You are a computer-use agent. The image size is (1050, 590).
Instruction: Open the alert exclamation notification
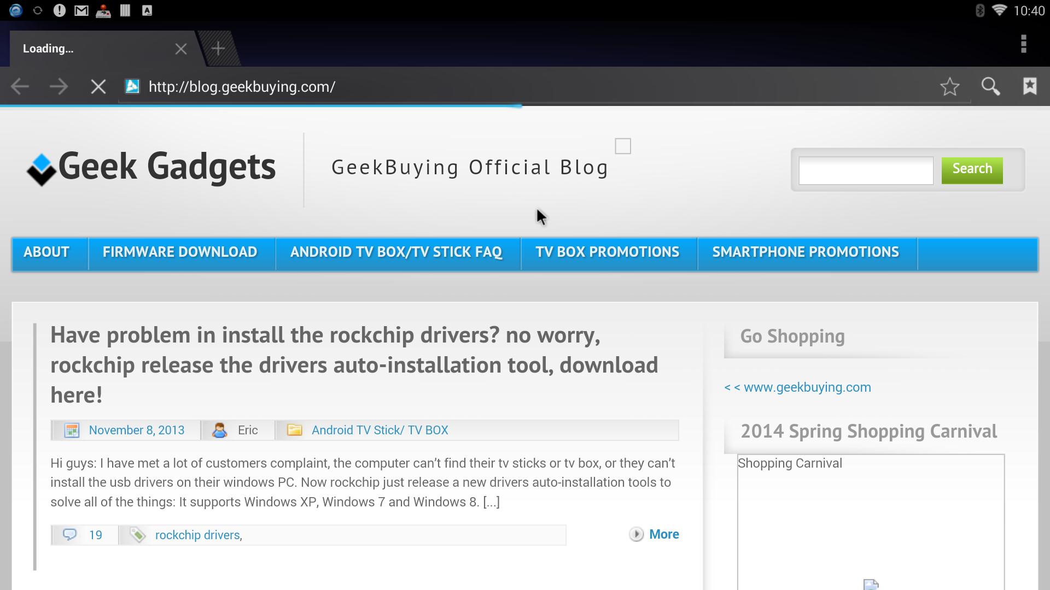click(x=60, y=10)
